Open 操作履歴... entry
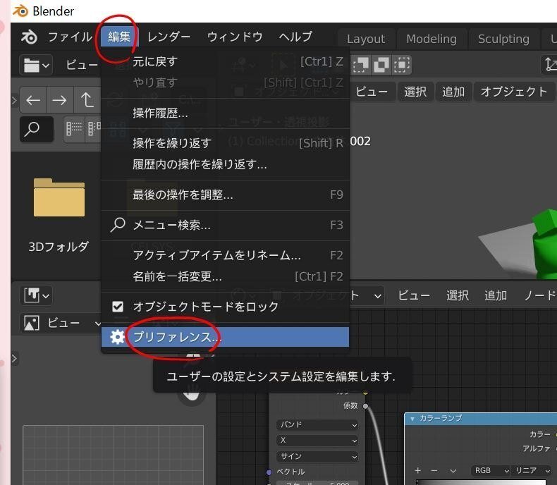Screen dimensions: 557x485 225,113
